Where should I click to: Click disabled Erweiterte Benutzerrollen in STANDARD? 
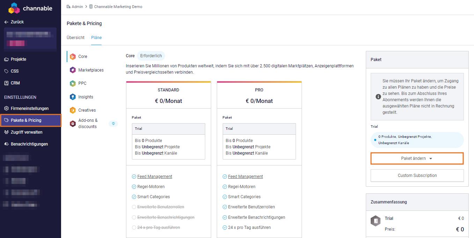pyautogui.click(x=161, y=207)
